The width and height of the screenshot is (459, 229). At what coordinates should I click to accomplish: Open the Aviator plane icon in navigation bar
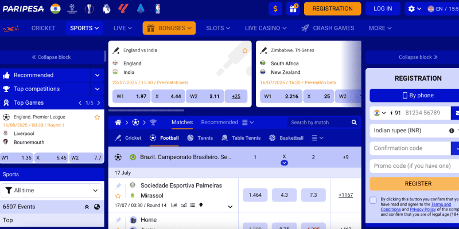pos(11,28)
